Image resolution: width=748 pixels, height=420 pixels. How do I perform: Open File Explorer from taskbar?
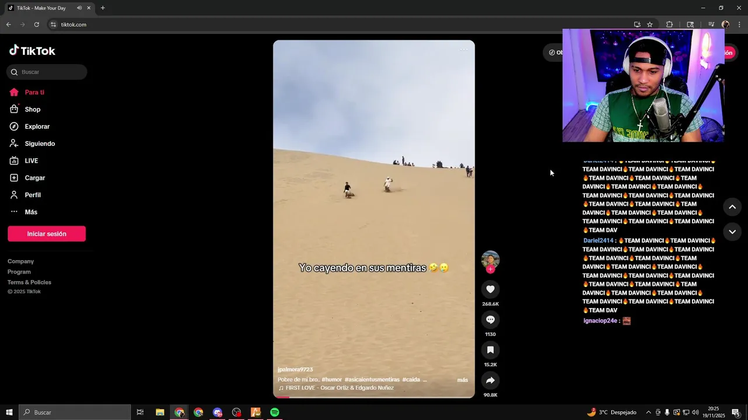pos(160,412)
